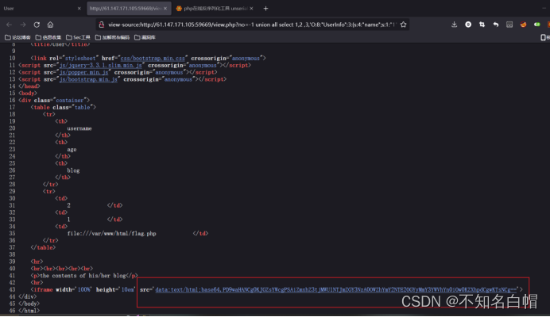The width and height of the screenshot is (550, 317).
Task: Open the browser home page
Action: tap(51, 25)
